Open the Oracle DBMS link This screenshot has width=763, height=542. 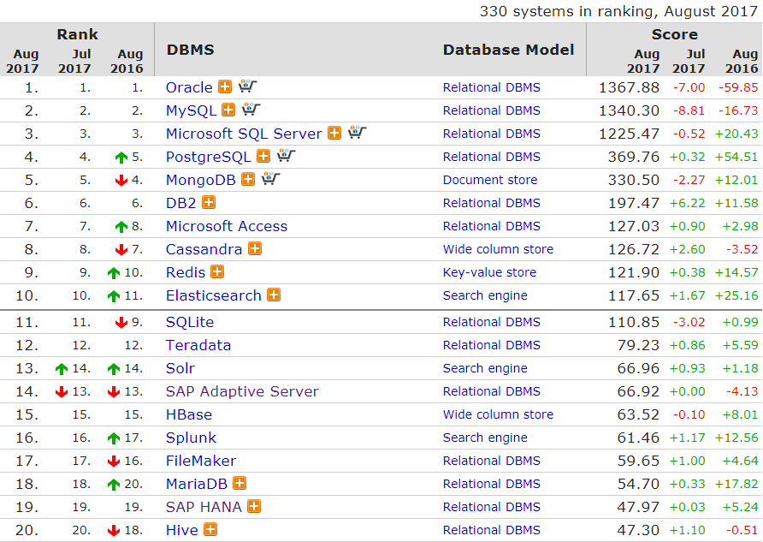(189, 87)
